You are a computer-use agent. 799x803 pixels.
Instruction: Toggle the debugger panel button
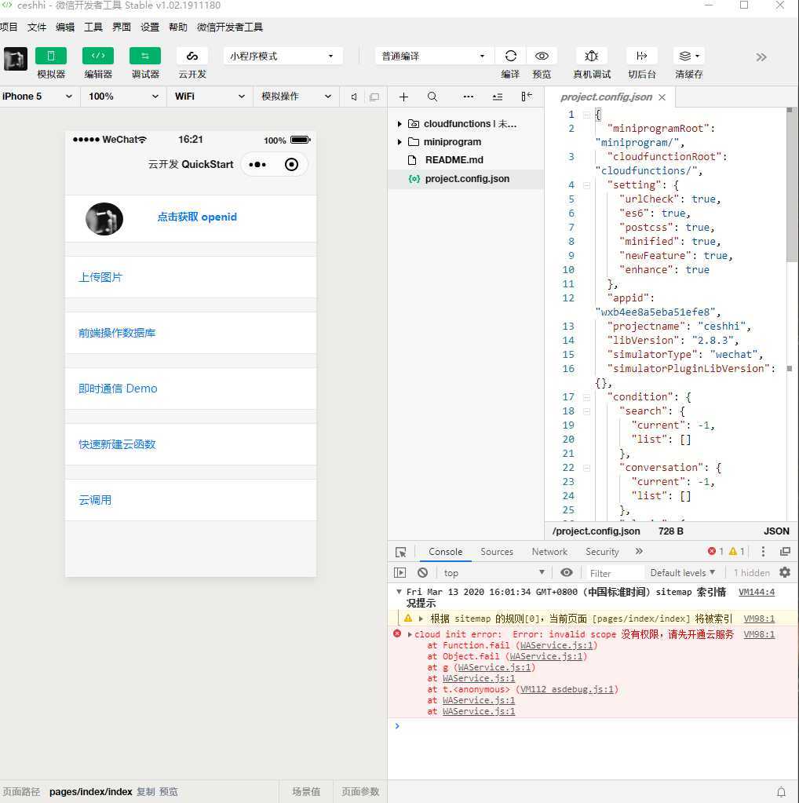tap(145, 56)
